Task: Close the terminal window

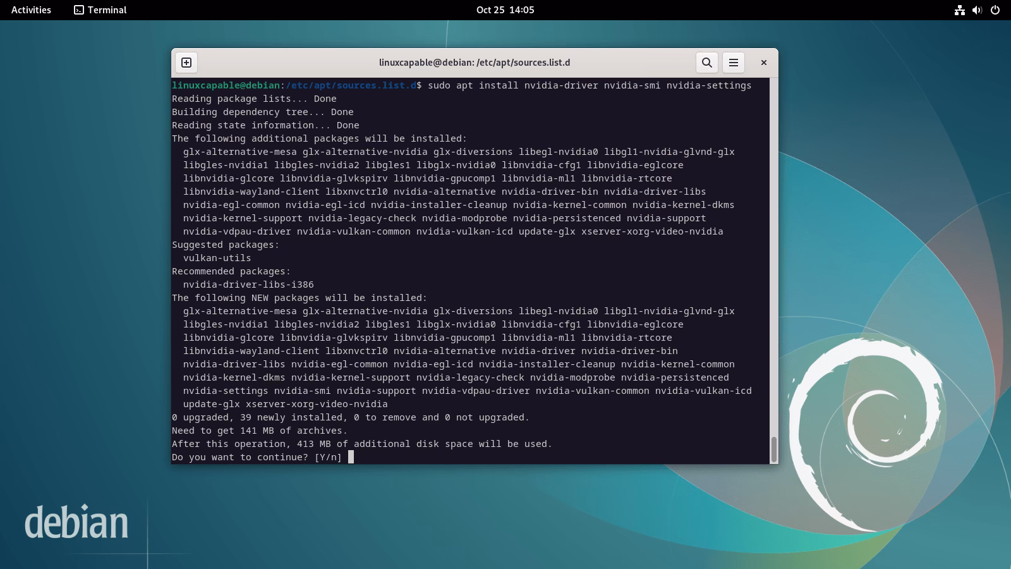Action: (x=763, y=63)
